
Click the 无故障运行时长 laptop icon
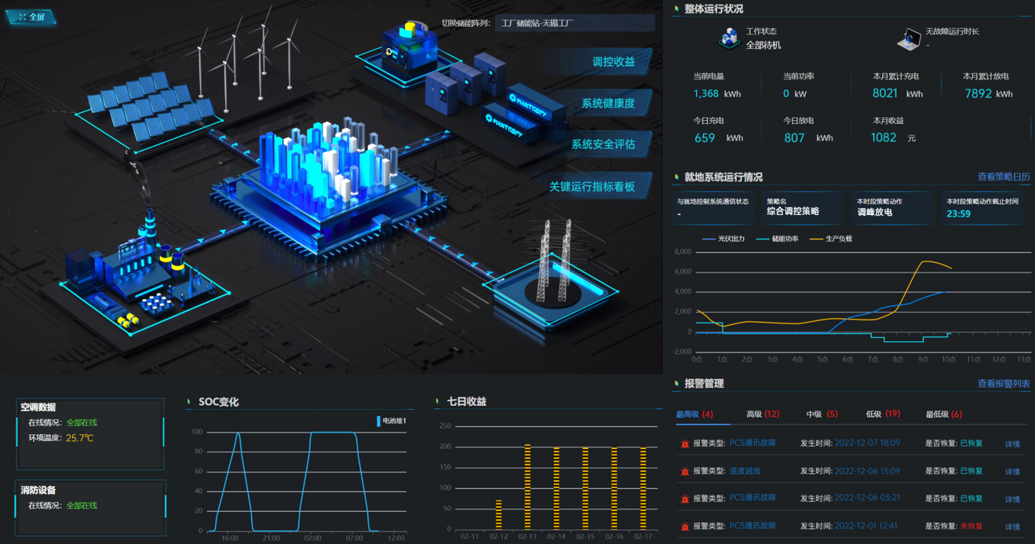click(908, 39)
